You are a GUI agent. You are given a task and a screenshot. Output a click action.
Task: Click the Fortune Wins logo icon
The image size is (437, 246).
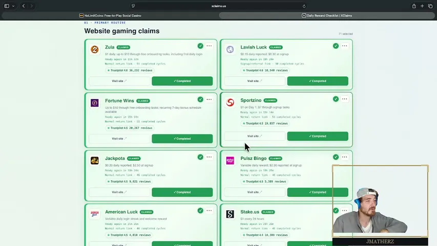coord(95,103)
